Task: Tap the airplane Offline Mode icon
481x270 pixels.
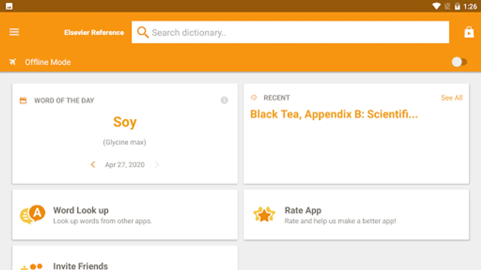Action: 13,62
